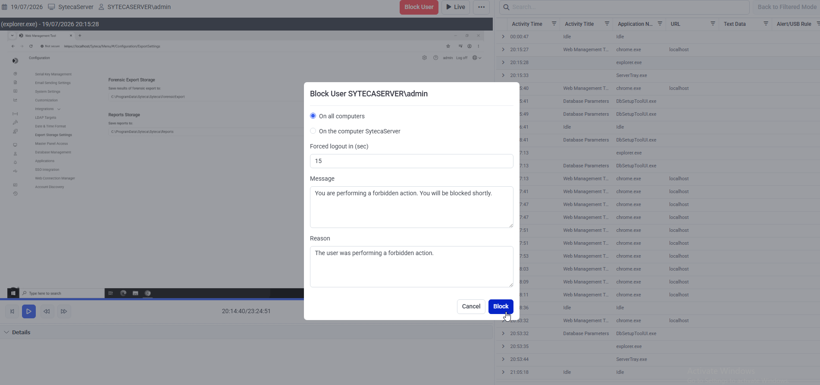Select Serial Key Management in recording sidebar

pyautogui.click(x=53, y=74)
